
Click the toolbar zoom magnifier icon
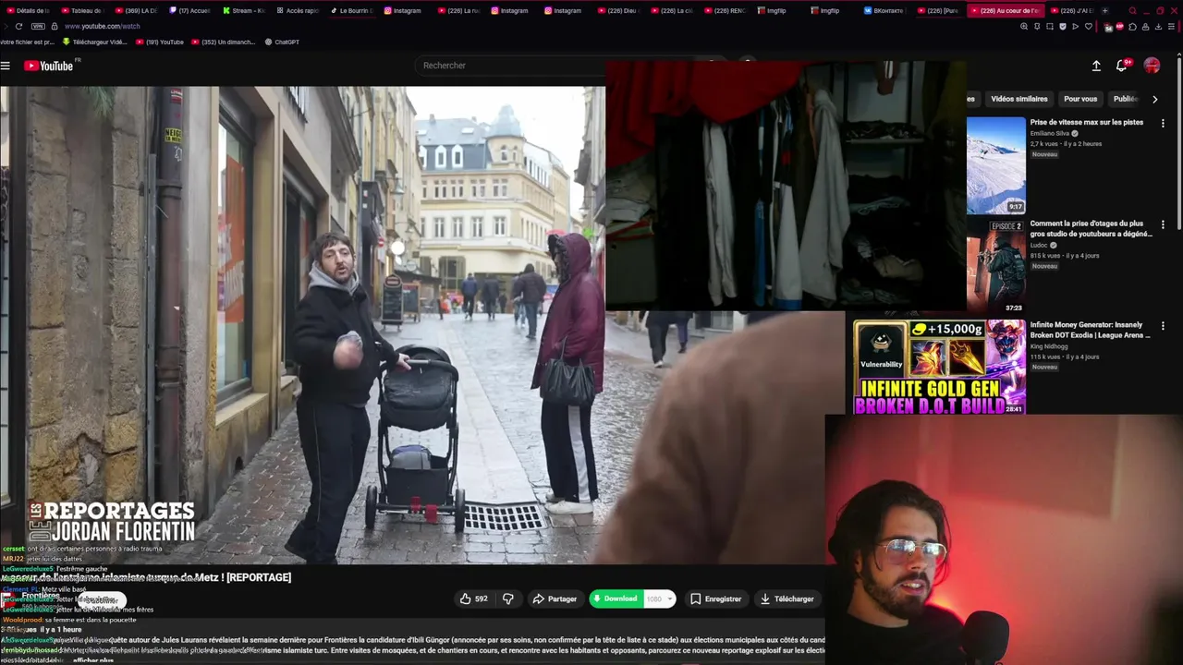1024,26
